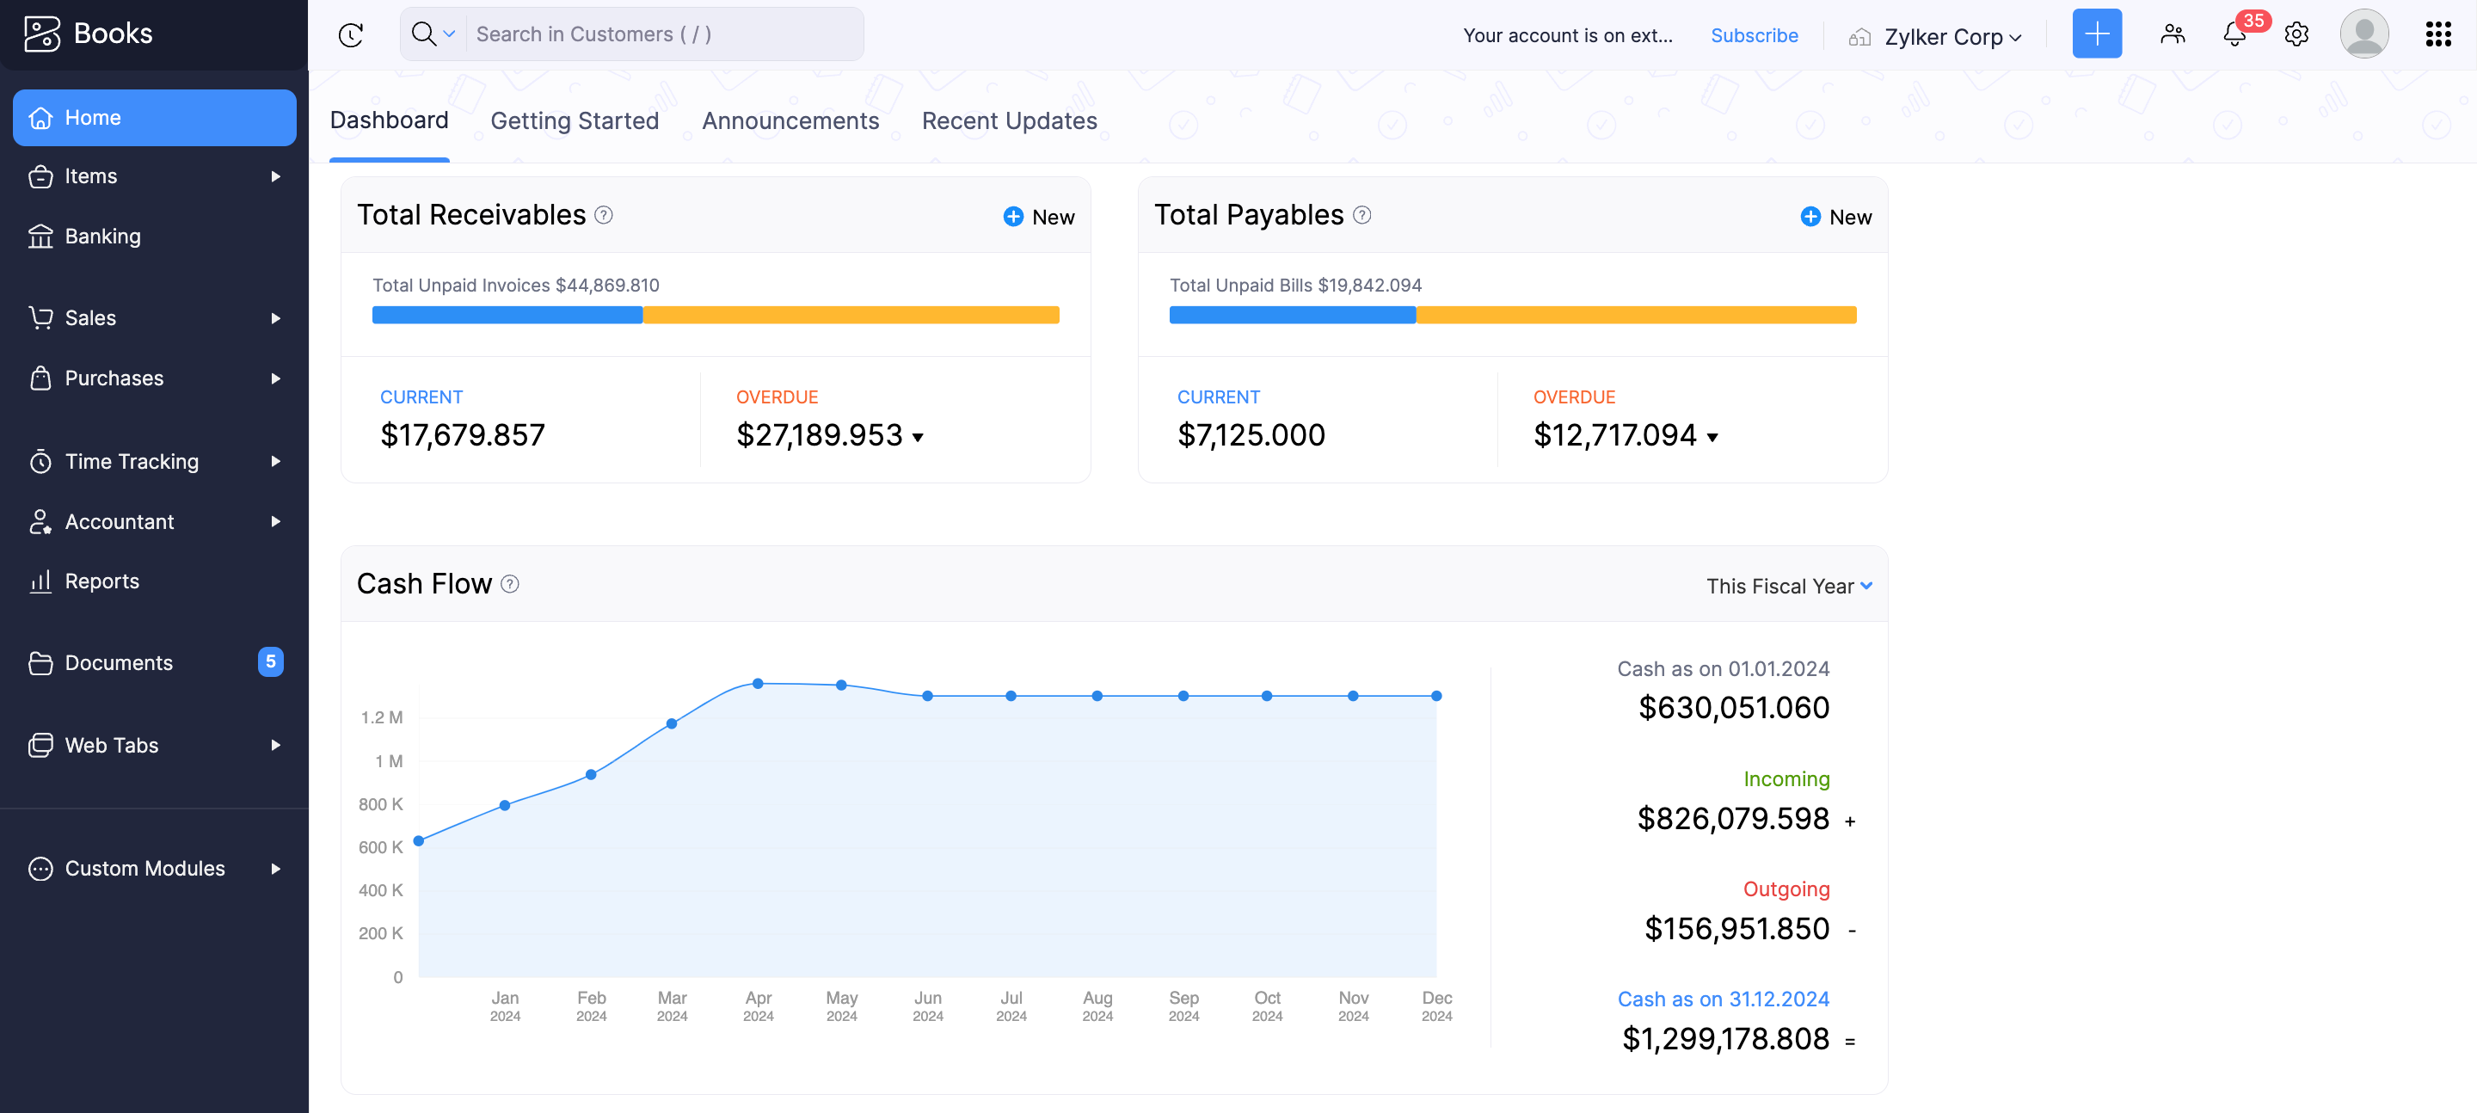Expand the Purchases sidebar submenu arrow
2477x1113 pixels.
point(276,378)
